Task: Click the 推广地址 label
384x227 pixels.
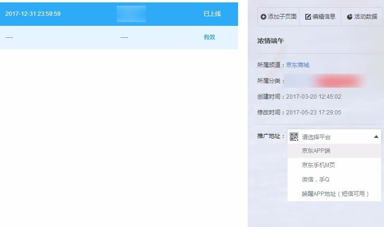Action: click(x=270, y=136)
